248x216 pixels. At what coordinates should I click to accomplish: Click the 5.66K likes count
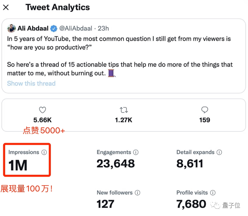[x=42, y=120]
